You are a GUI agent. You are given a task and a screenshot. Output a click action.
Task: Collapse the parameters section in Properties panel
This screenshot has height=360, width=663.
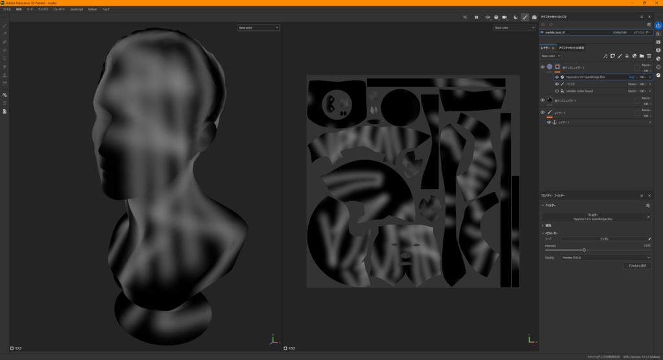[543, 233]
